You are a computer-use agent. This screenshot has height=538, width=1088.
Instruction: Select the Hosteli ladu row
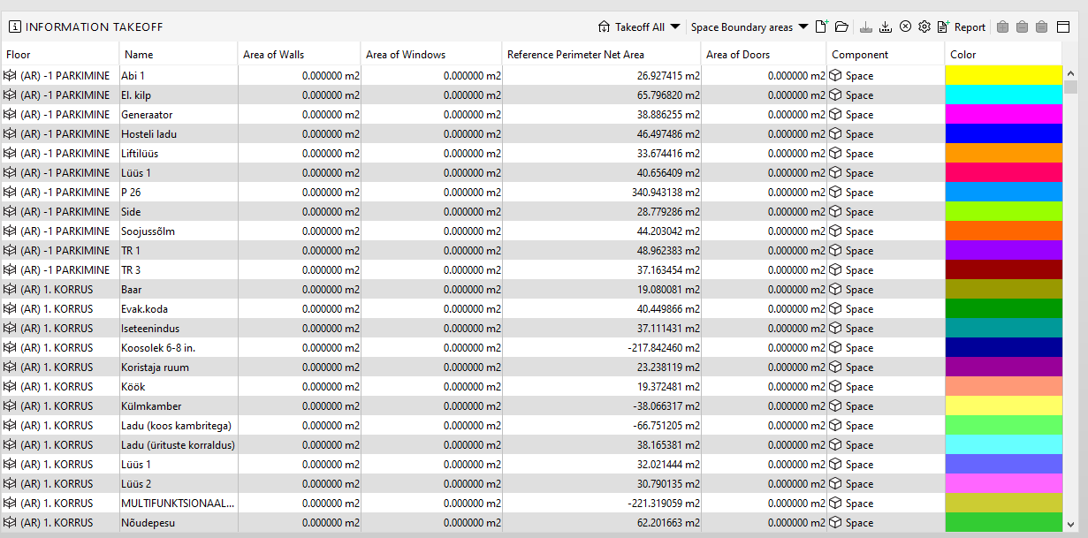pyautogui.click(x=531, y=134)
